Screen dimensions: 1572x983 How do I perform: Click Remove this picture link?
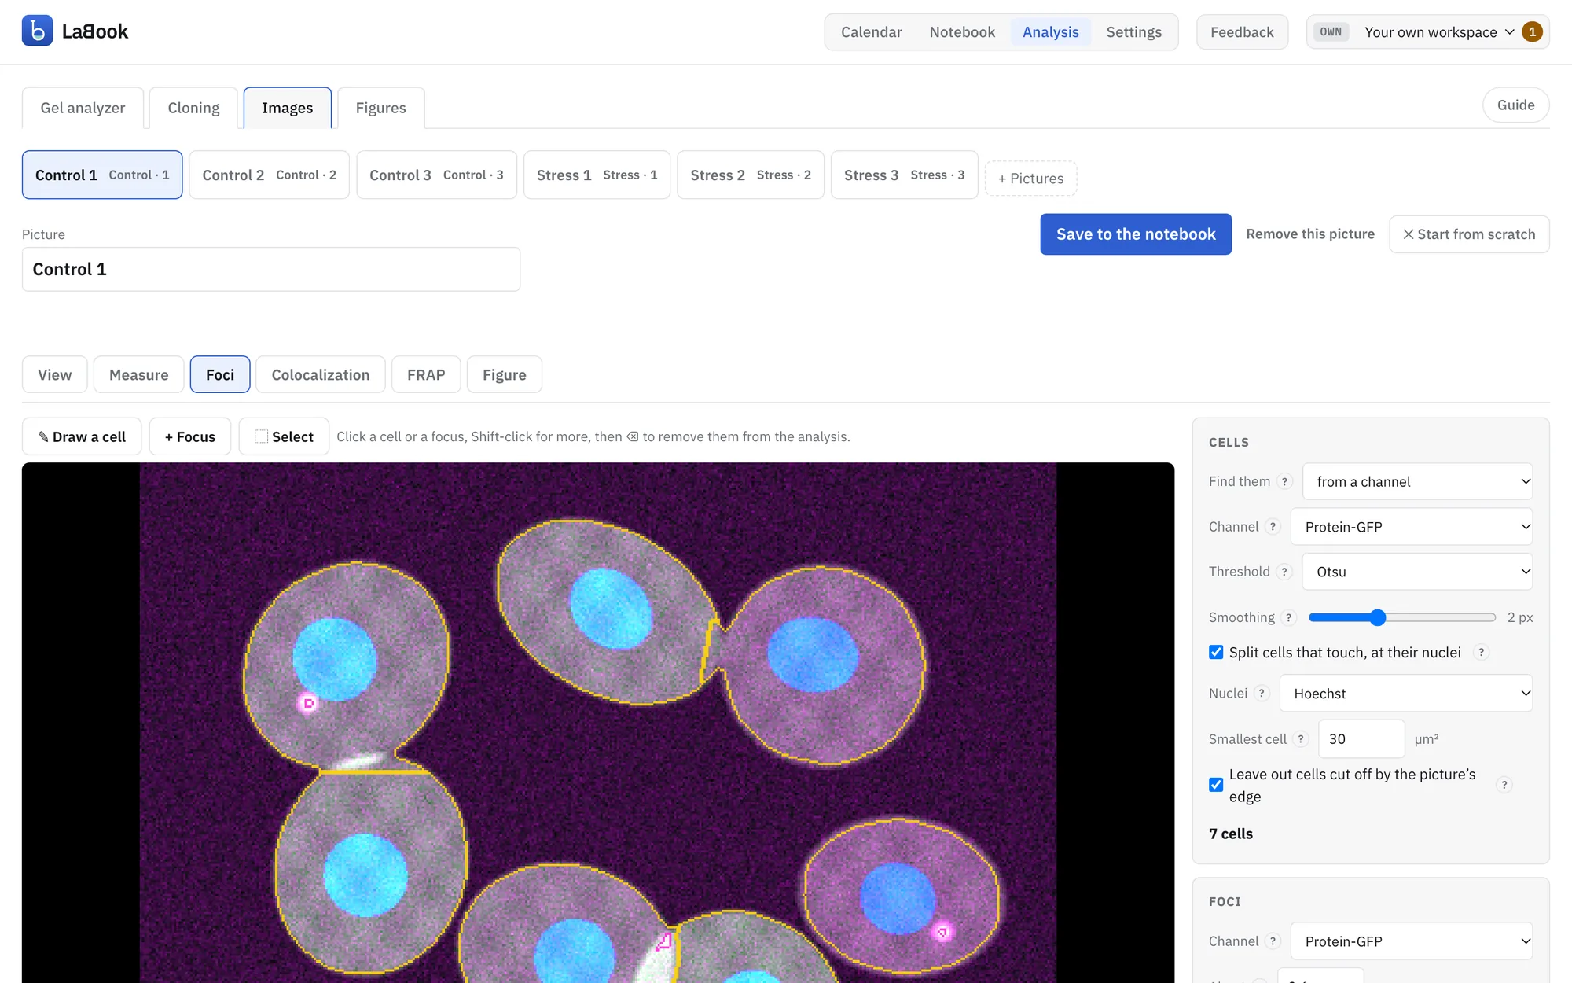[1310, 234]
